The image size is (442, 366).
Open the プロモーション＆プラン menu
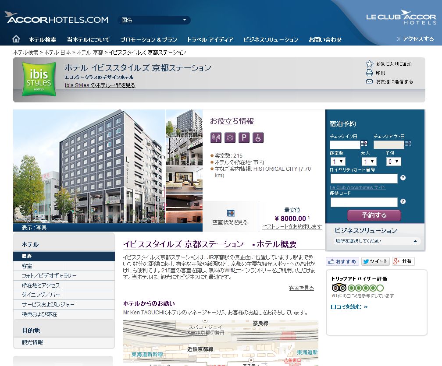pos(149,39)
